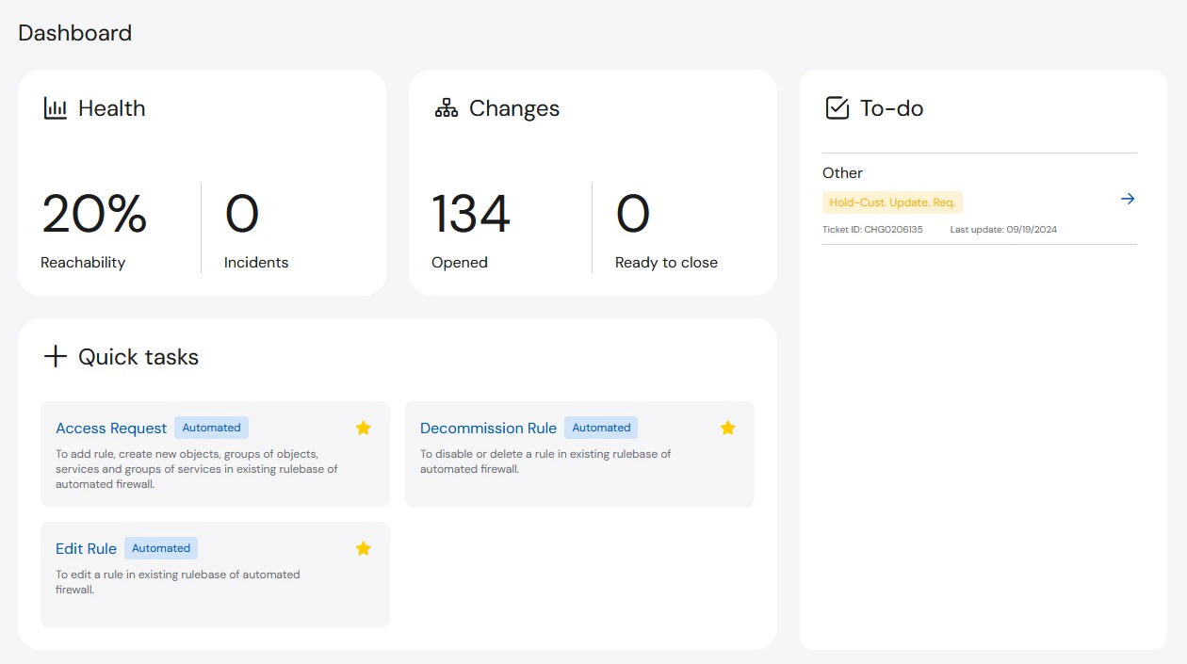Click the Access Request description text
Screen dimensions: 1187x664
(196, 469)
